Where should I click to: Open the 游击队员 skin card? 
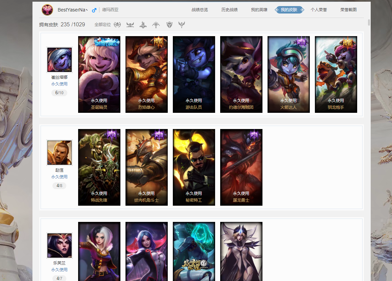tap(194, 74)
